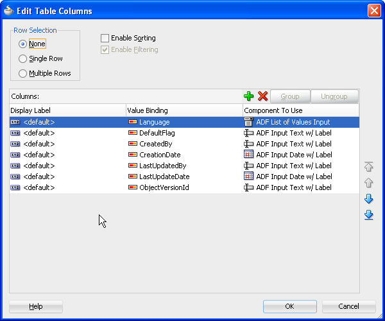Screen dimensions: 385x321
Task: Select the CreationDate value binding cell
Action: 184,155
